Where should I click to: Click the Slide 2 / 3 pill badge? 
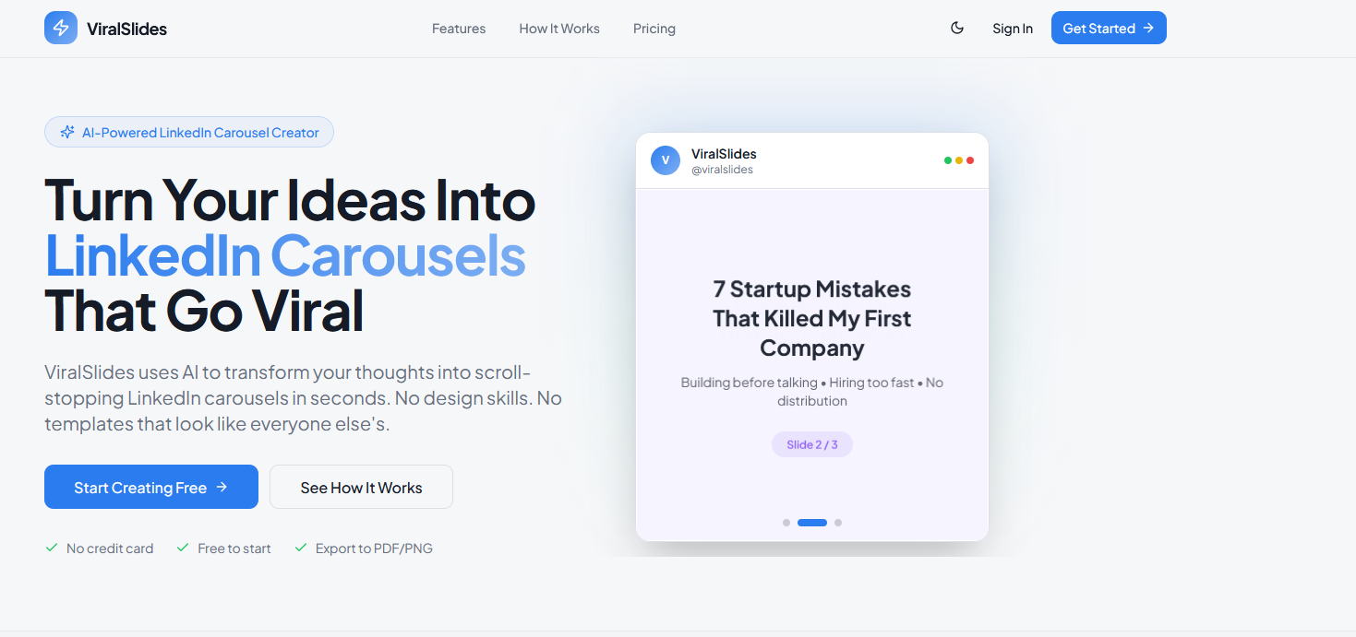click(812, 444)
